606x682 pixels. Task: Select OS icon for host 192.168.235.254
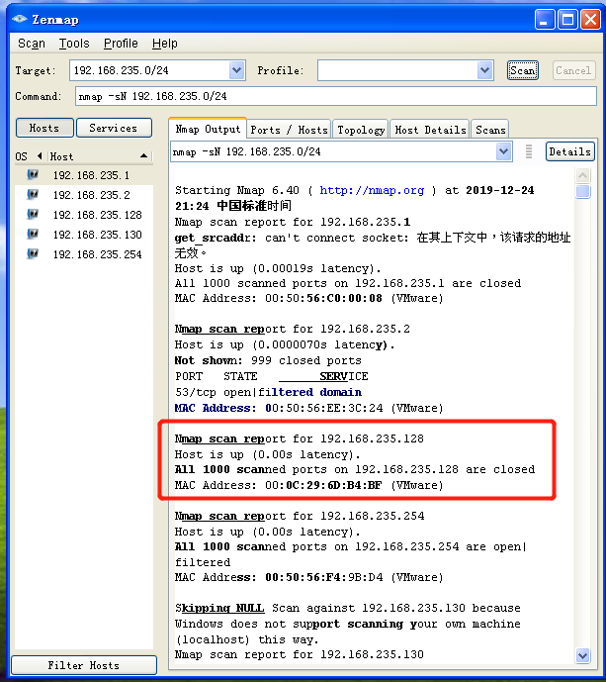[x=33, y=254]
